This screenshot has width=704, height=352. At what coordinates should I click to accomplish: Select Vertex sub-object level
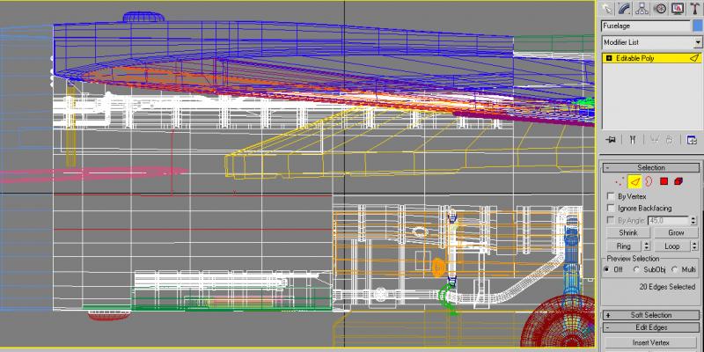point(620,181)
